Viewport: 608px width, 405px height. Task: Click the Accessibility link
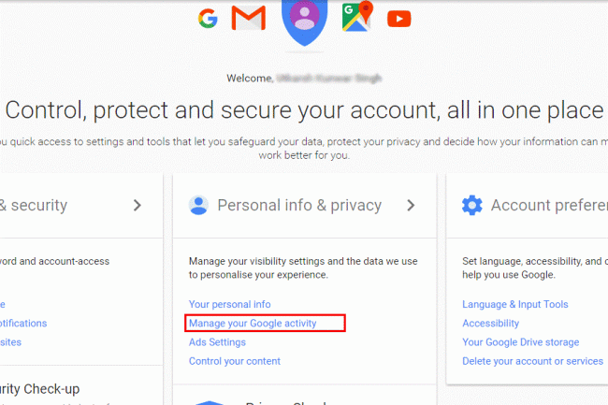490,324
